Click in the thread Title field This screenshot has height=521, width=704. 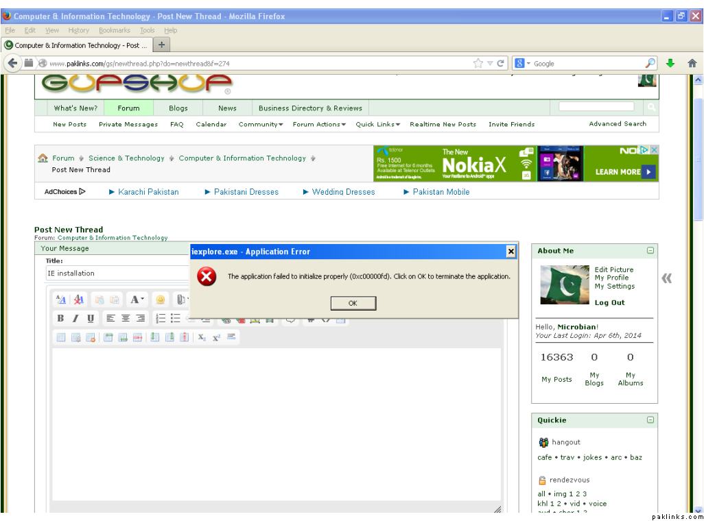pyautogui.click(x=117, y=274)
